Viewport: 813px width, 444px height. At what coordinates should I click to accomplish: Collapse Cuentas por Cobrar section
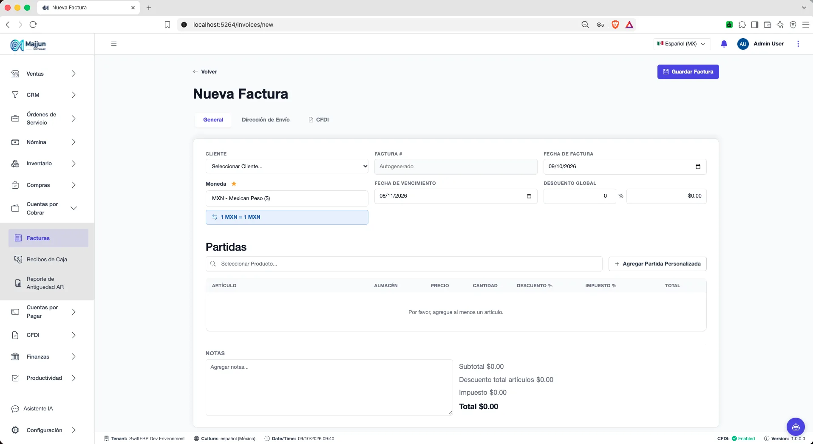pyautogui.click(x=44, y=208)
